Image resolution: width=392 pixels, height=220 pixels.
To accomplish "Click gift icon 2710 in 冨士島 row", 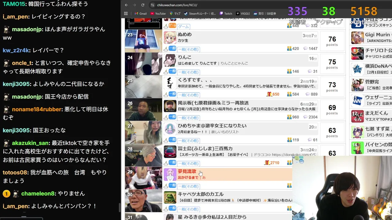I will click(267, 163).
